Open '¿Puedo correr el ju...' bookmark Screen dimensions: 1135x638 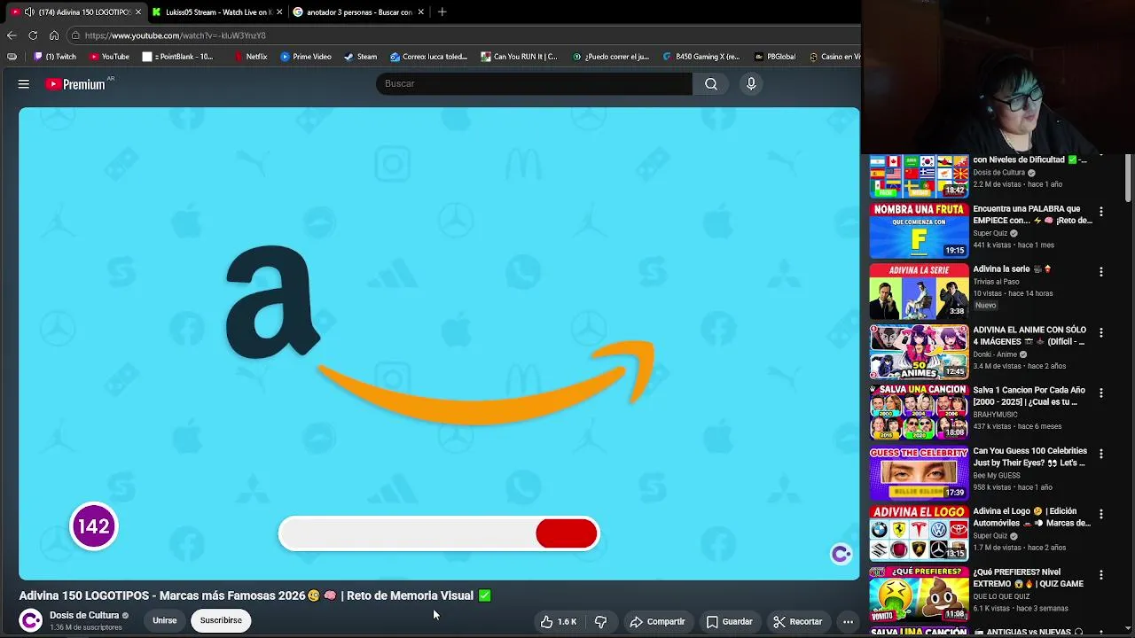click(611, 57)
